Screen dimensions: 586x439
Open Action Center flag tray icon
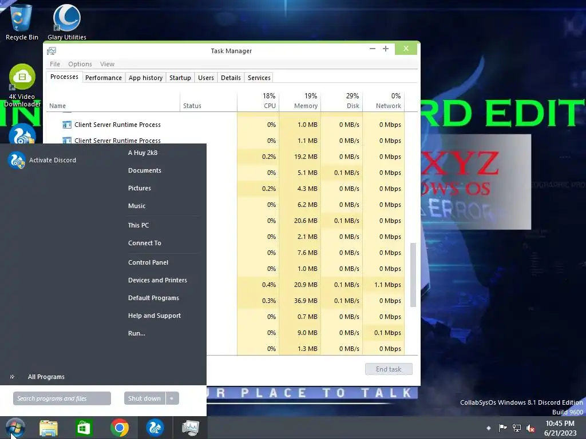pyautogui.click(x=502, y=428)
